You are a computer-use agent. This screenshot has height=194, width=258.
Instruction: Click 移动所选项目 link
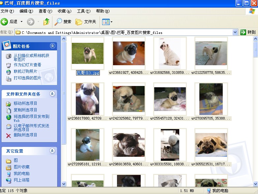tap(25, 103)
